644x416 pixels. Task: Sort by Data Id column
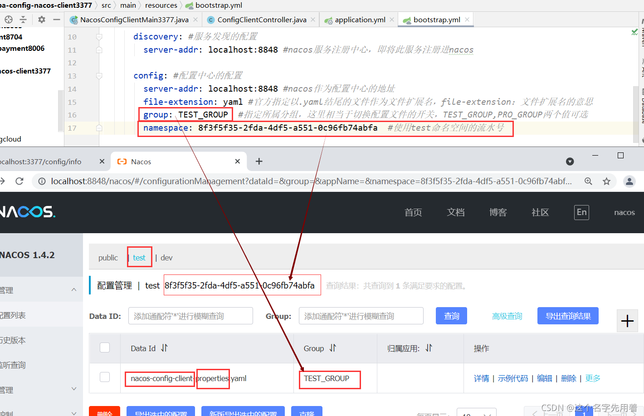point(164,348)
